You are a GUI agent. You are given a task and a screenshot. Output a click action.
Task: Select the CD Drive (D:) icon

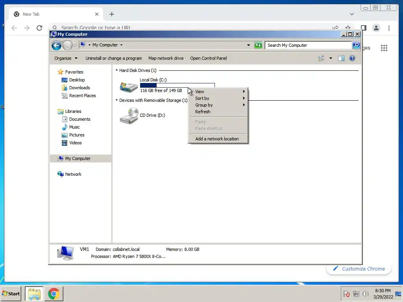pyautogui.click(x=129, y=116)
